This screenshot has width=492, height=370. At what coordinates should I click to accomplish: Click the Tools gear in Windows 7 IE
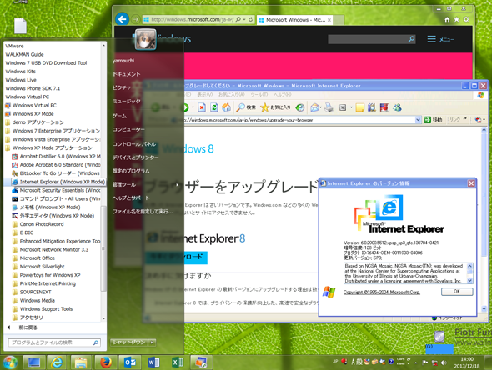click(x=466, y=19)
